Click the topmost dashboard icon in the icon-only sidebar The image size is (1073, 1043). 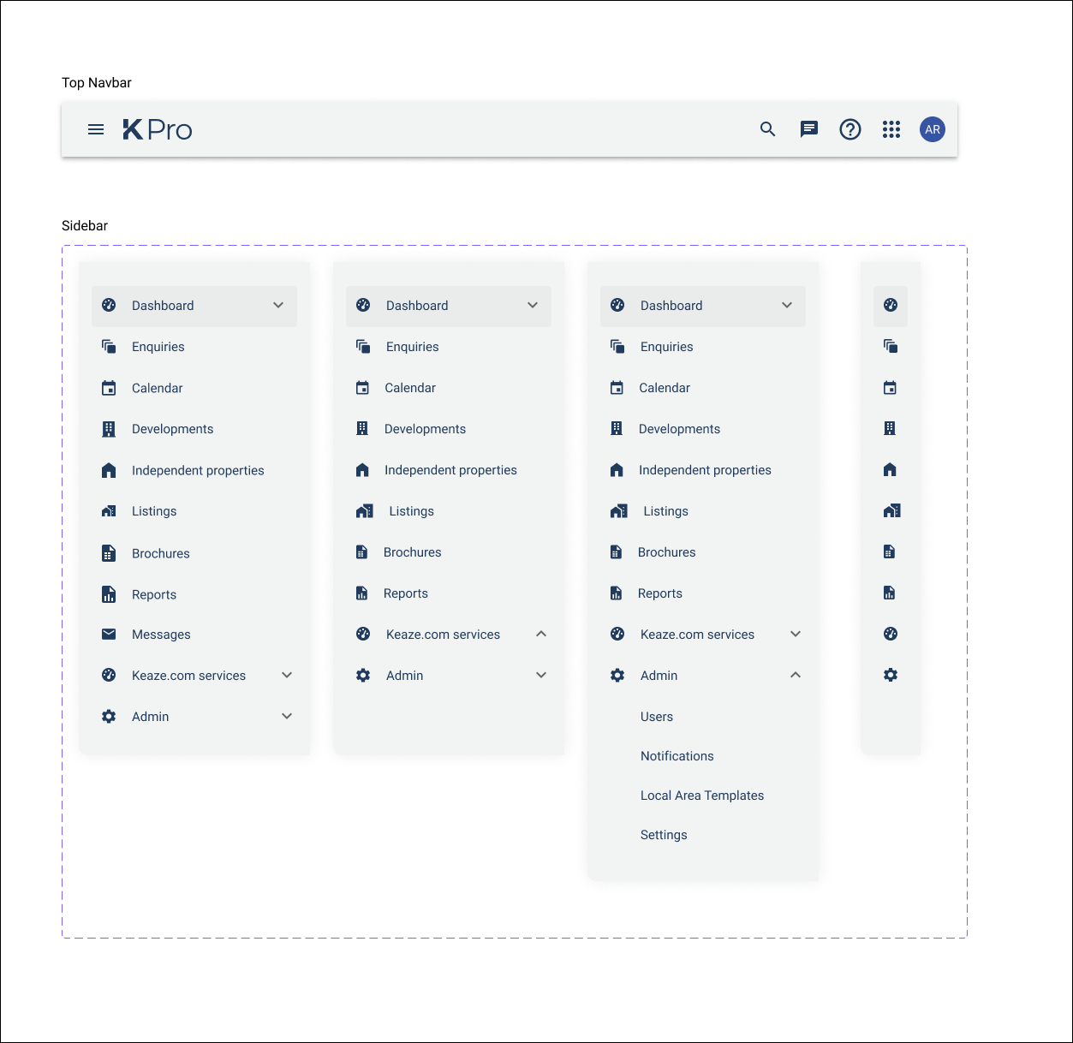coord(891,306)
